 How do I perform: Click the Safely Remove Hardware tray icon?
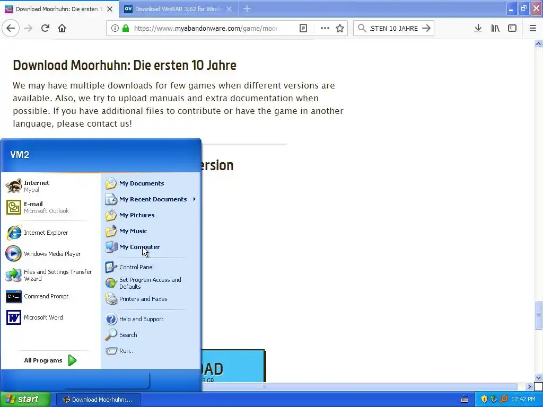(494, 400)
